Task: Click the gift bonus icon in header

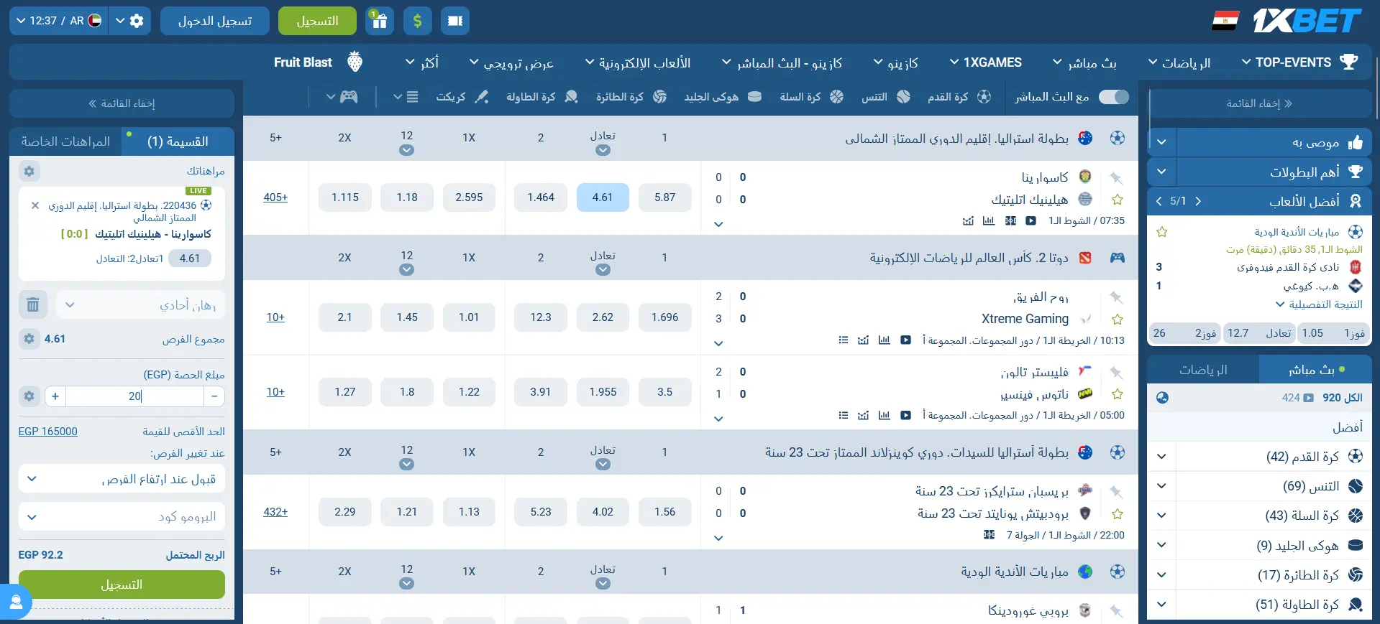Action: [379, 21]
